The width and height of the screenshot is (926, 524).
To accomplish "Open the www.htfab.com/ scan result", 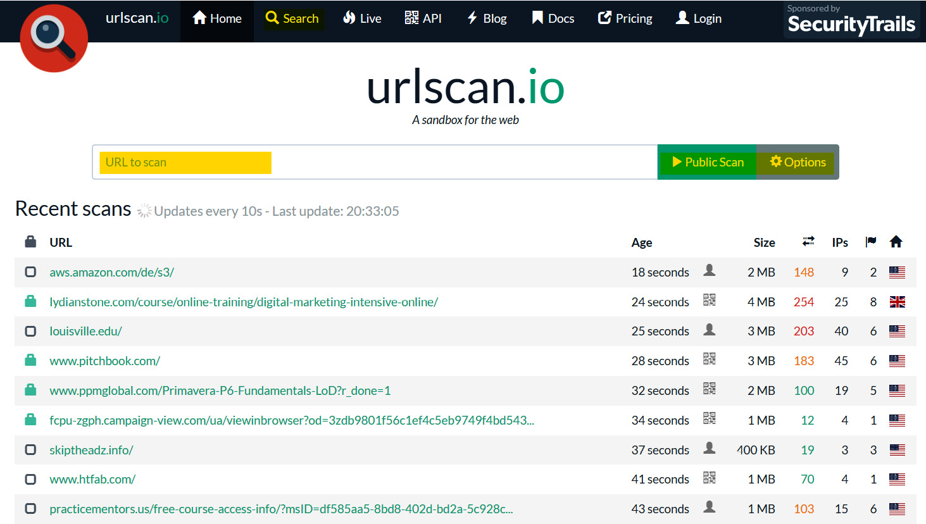I will click(92, 479).
